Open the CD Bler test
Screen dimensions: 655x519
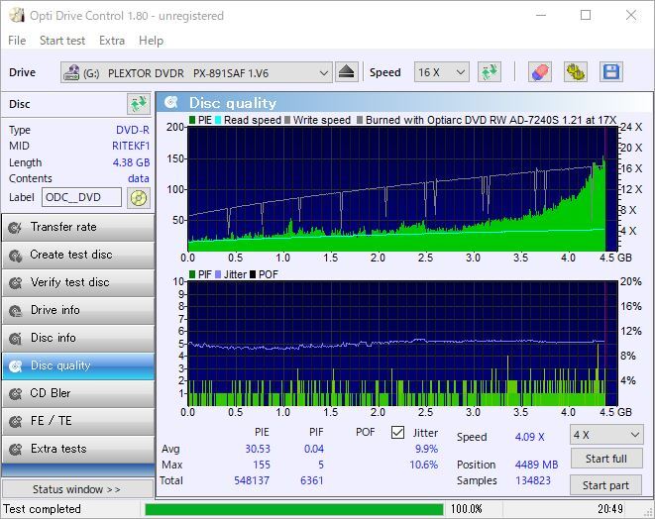(77, 393)
